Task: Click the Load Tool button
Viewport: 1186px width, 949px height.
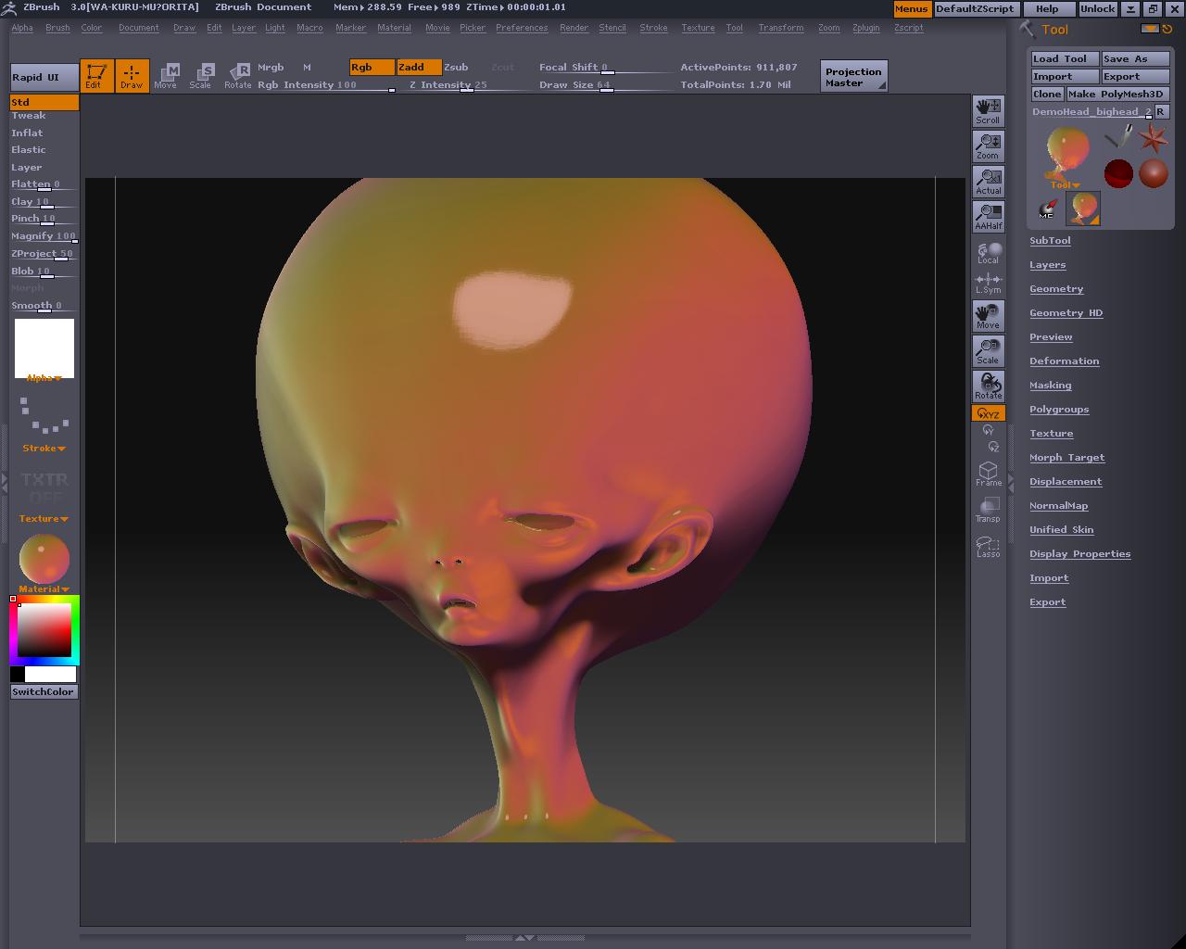Action: click(x=1064, y=58)
